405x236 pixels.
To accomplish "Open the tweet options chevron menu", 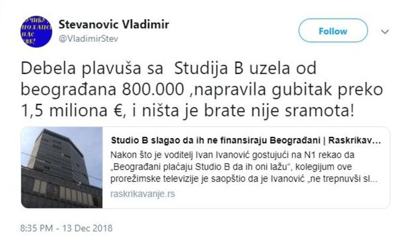I will pos(385,32).
